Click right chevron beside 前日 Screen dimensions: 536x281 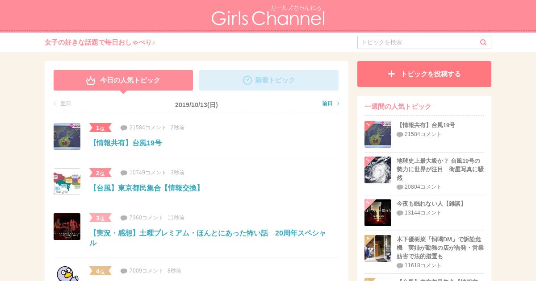338,103
